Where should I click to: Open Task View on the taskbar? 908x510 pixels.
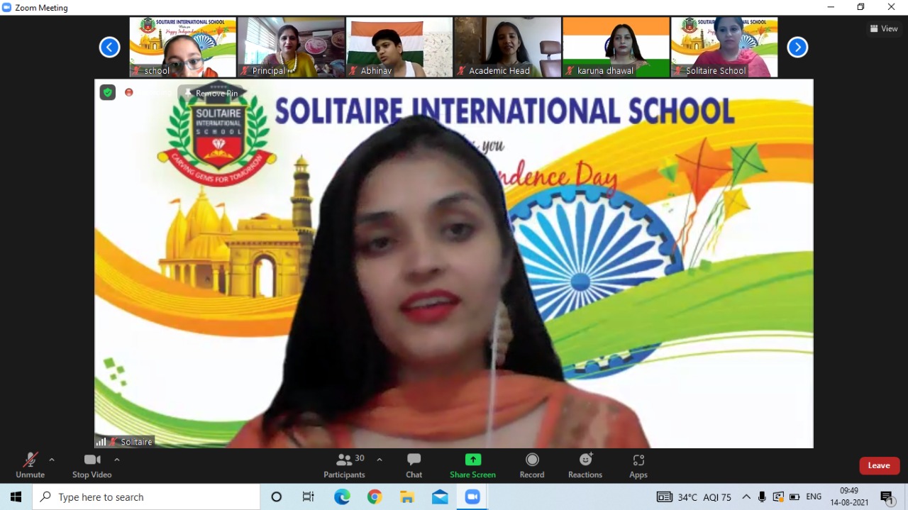[309, 497]
